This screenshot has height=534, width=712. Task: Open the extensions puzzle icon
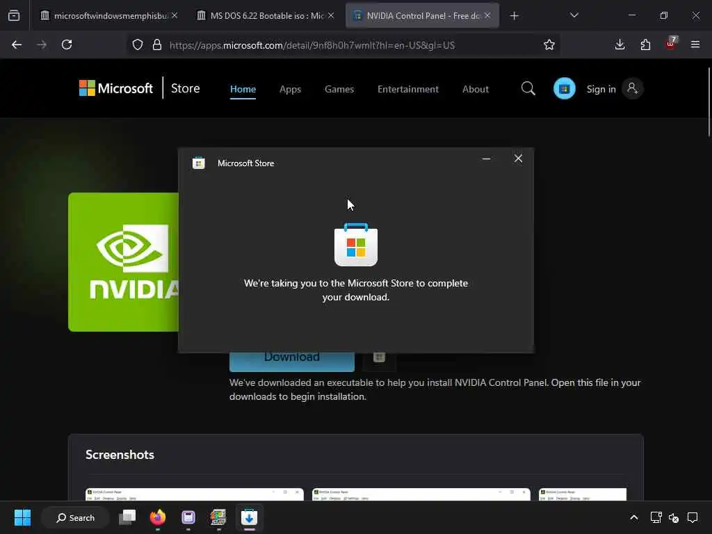point(645,44)
